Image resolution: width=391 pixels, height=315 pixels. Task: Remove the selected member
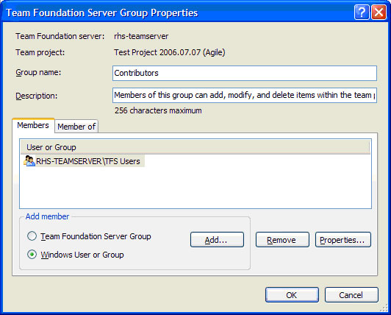coord(282,240)
